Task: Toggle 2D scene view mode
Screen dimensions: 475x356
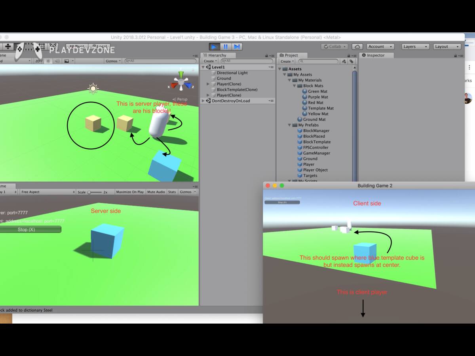Action: (38, 61)
